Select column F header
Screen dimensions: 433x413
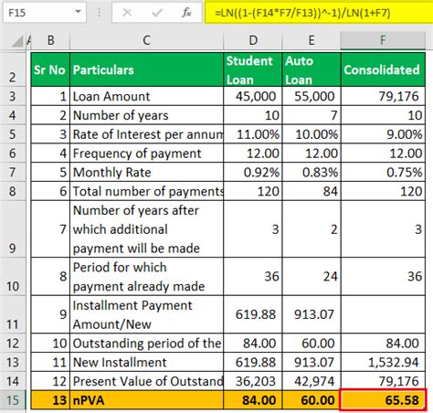[383, 40]
